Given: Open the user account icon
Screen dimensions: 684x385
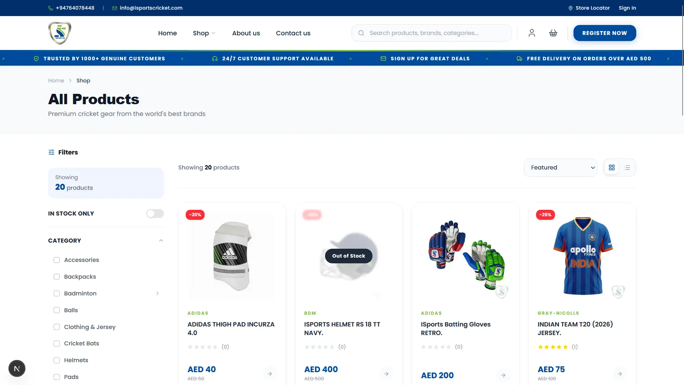Looking at the screenshot, I should [x=532, y=33].
